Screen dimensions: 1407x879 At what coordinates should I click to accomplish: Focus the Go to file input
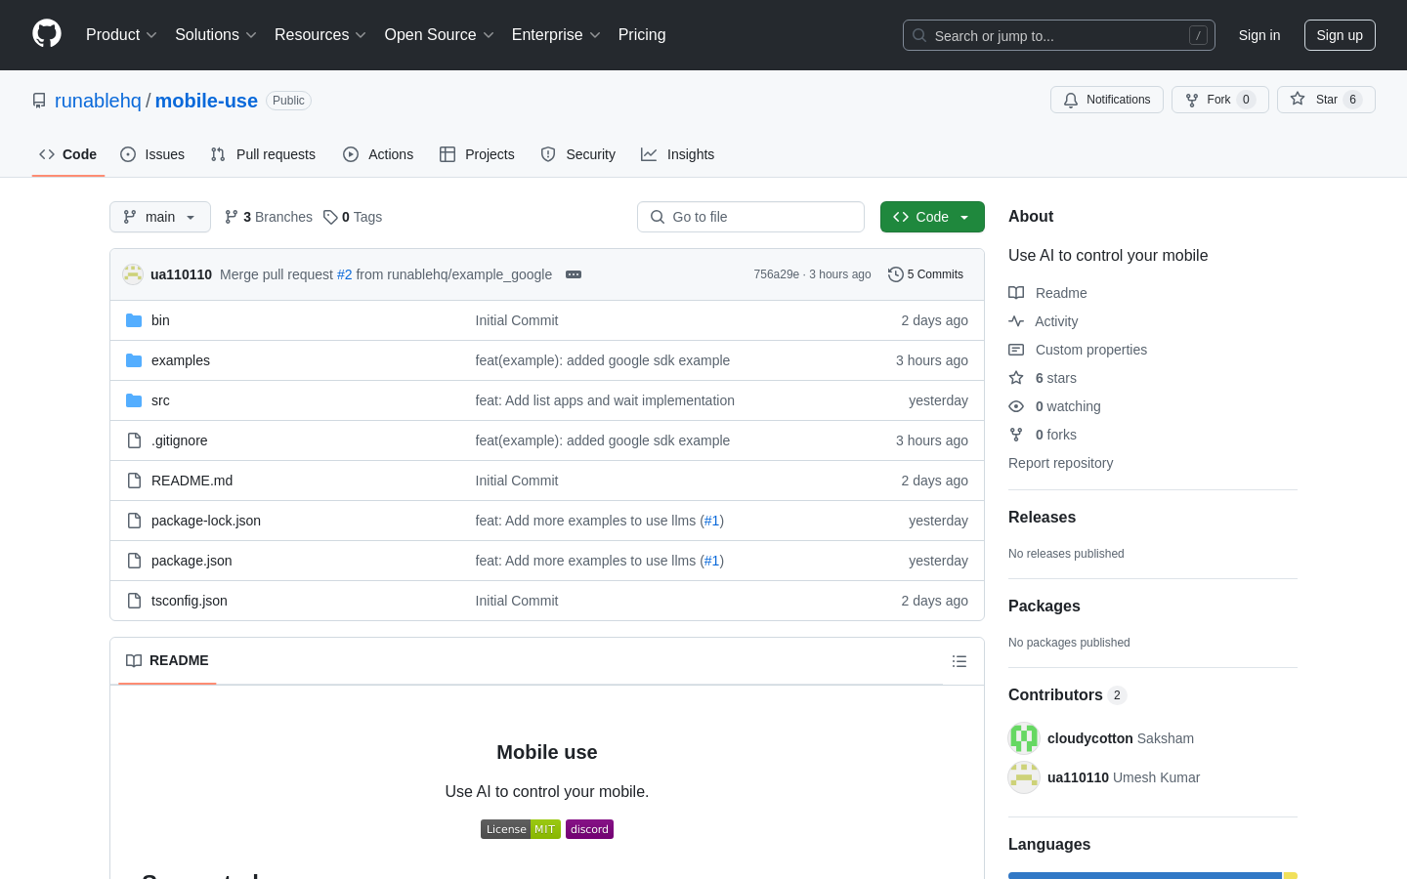coord(750,217)
